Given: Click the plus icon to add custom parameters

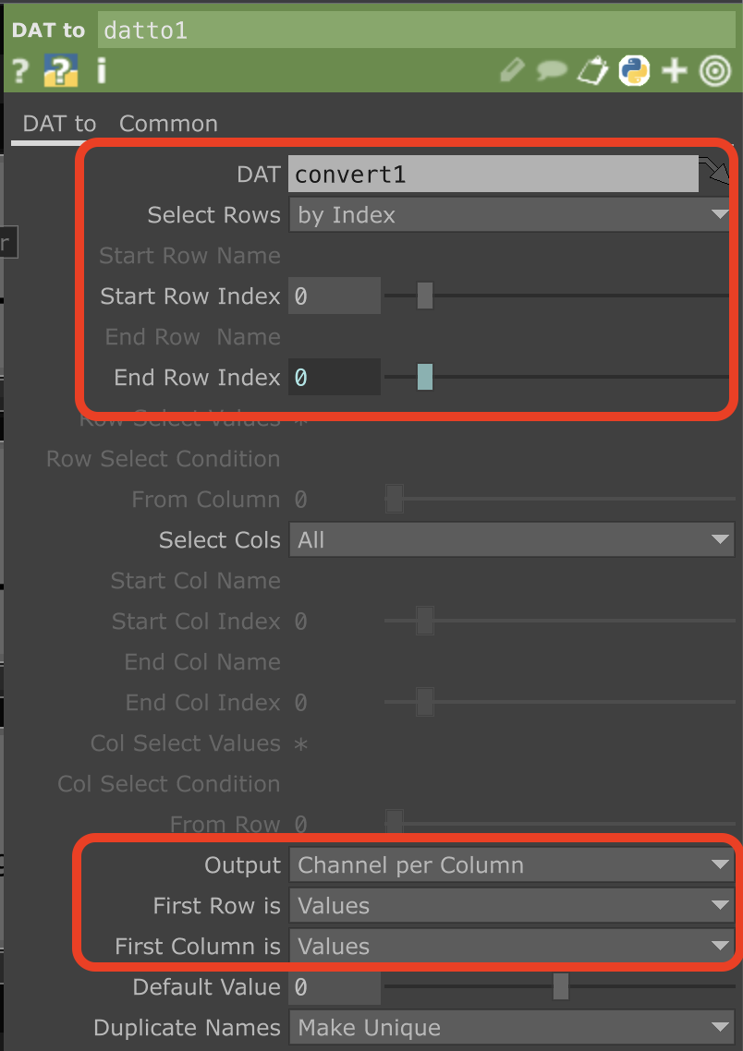Looking at the screenshot, I should (x=675, y=70).
